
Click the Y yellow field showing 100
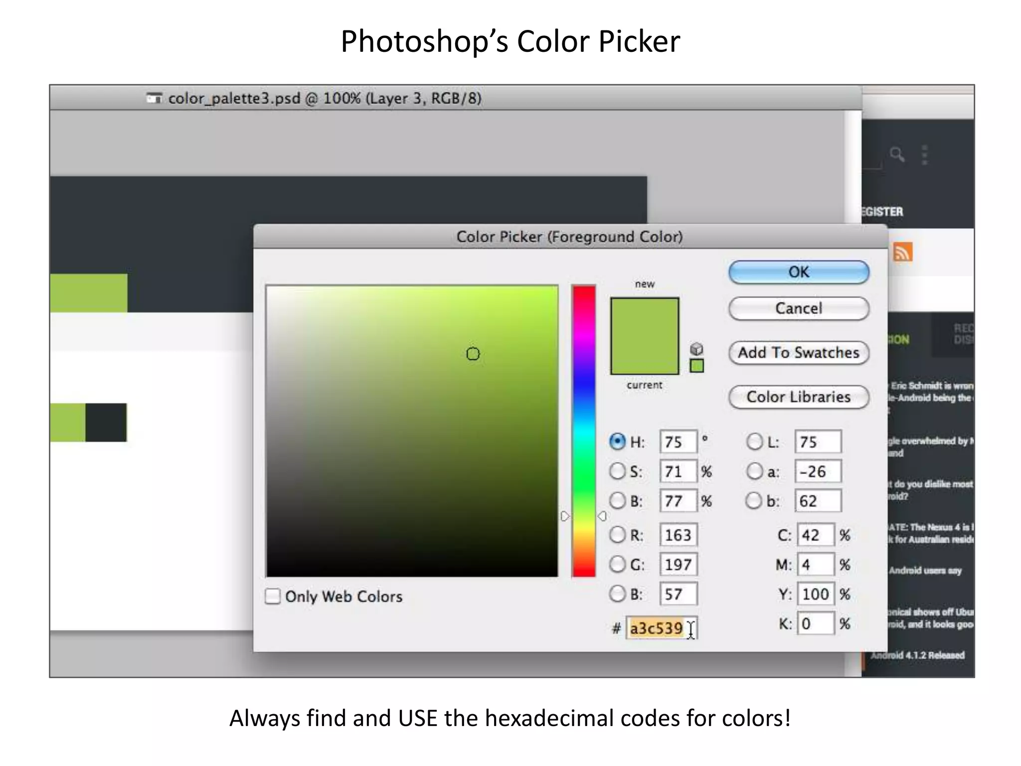coord(816,594)
